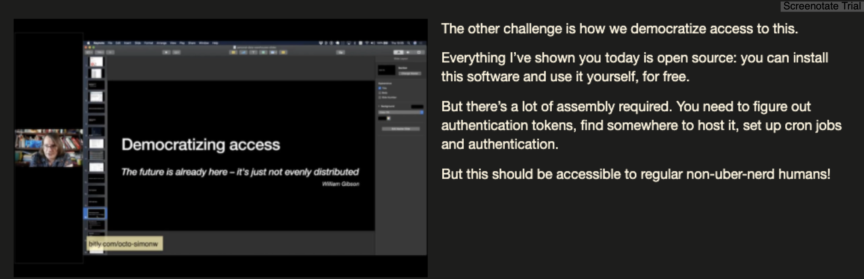The height and width of the screenshot is (279, 864).
Task: Click the Chart icon in Keynote toolbar
Action: click(243, 52)
